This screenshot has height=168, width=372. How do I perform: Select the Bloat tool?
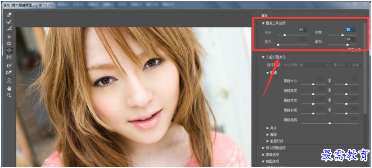click(x=9, y=50)
